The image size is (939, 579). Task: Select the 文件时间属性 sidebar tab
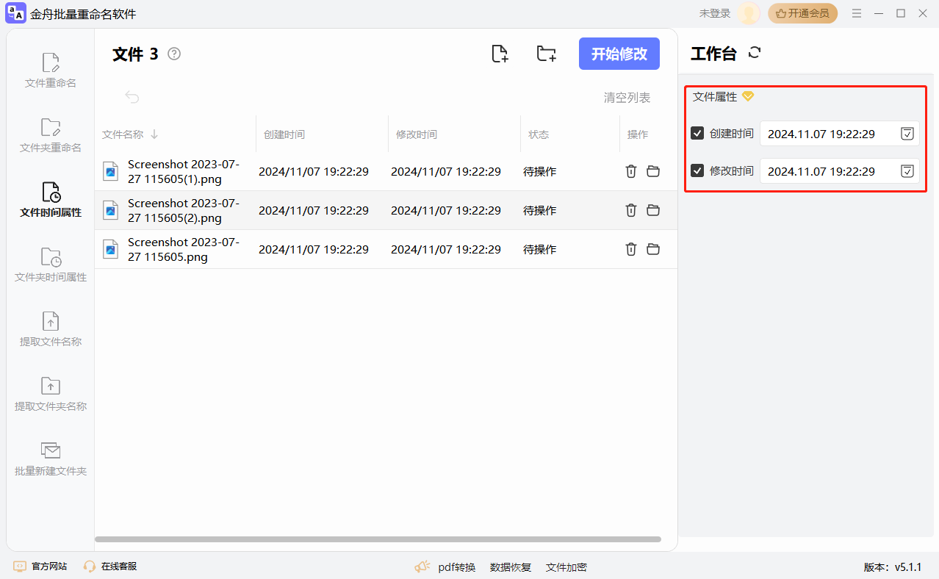coord(51,200)
